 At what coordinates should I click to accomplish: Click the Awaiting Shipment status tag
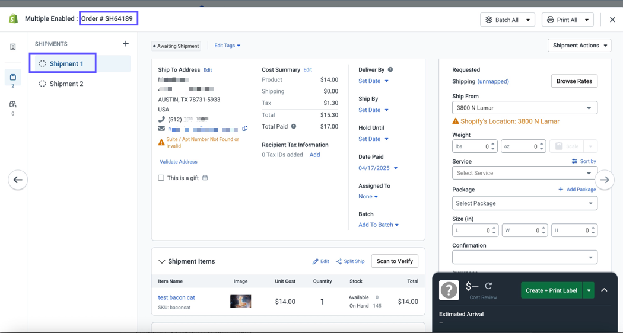(176, 46)
